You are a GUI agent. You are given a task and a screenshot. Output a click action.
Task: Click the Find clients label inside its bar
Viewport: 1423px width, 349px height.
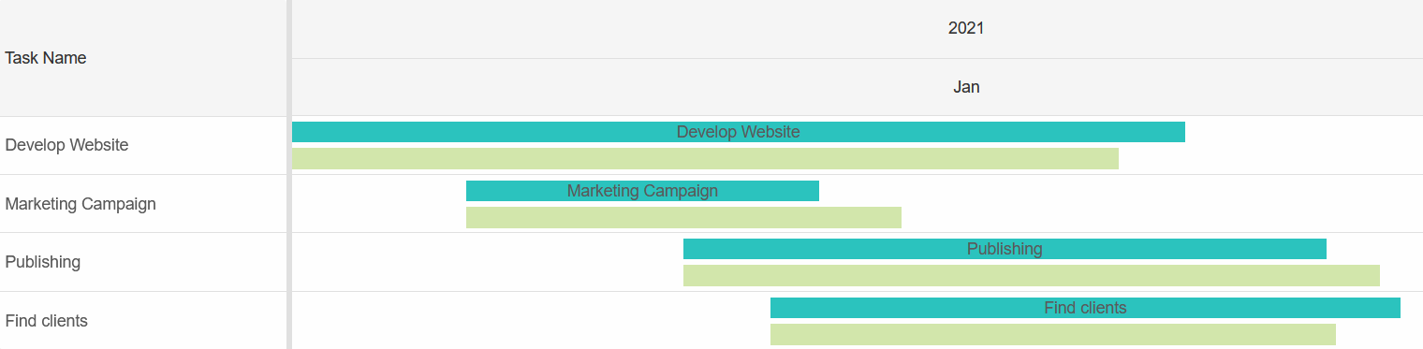tap(1085, 308)
